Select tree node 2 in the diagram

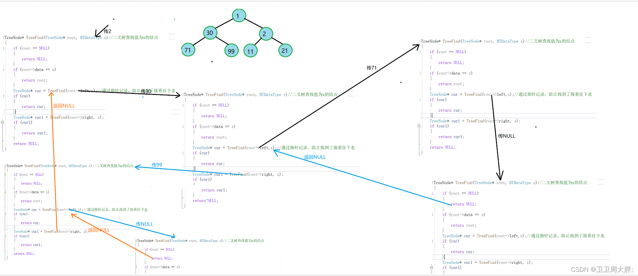pyautogui.click(x=266, y=34)
